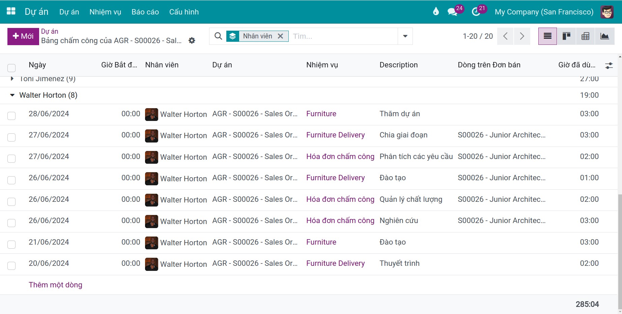Screen dimensions: 622x314
Task: Click the water drop debug icon
Action: (x=436, y=12)
